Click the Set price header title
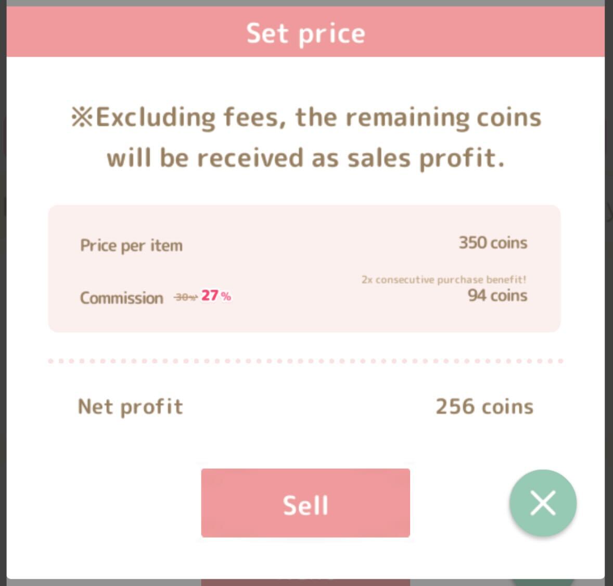Viewport: 613px width, 586px height. 305,34
